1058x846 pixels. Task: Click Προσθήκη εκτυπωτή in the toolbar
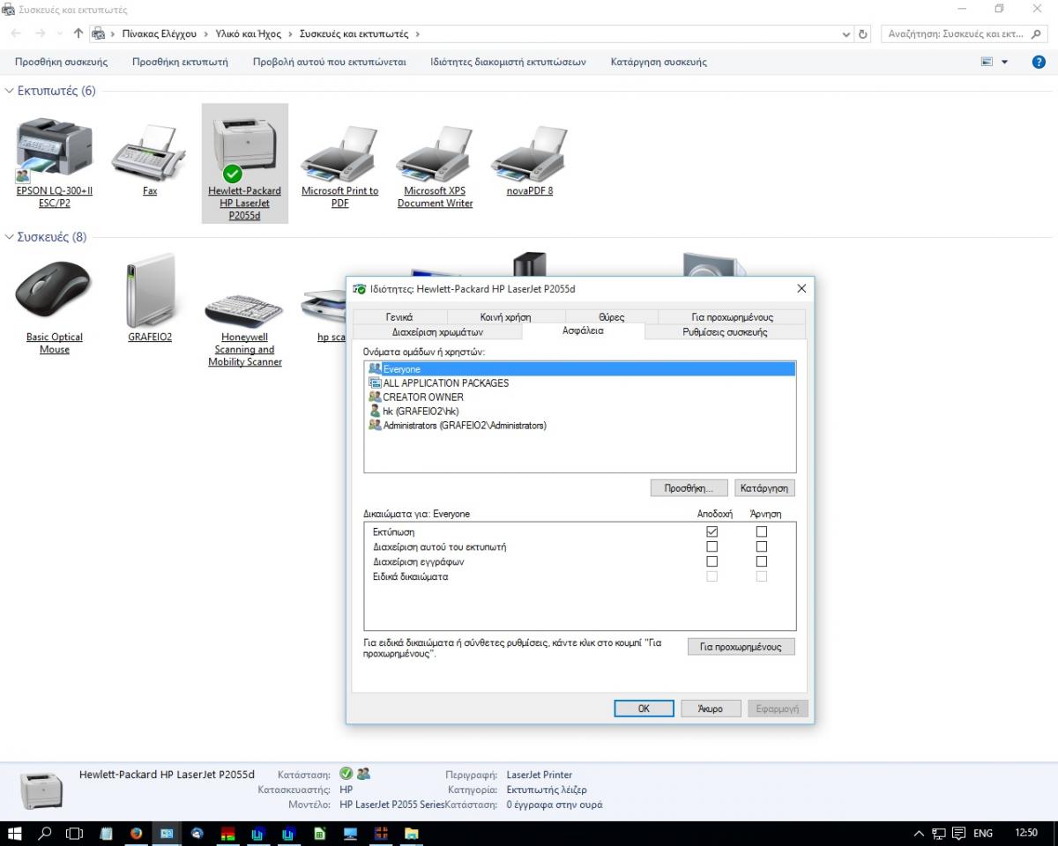pos(180,62)
